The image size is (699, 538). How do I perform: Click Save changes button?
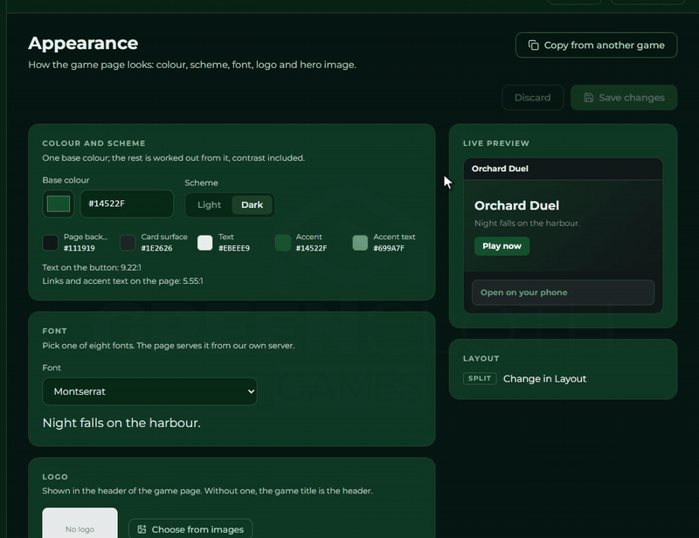point(624,98)
